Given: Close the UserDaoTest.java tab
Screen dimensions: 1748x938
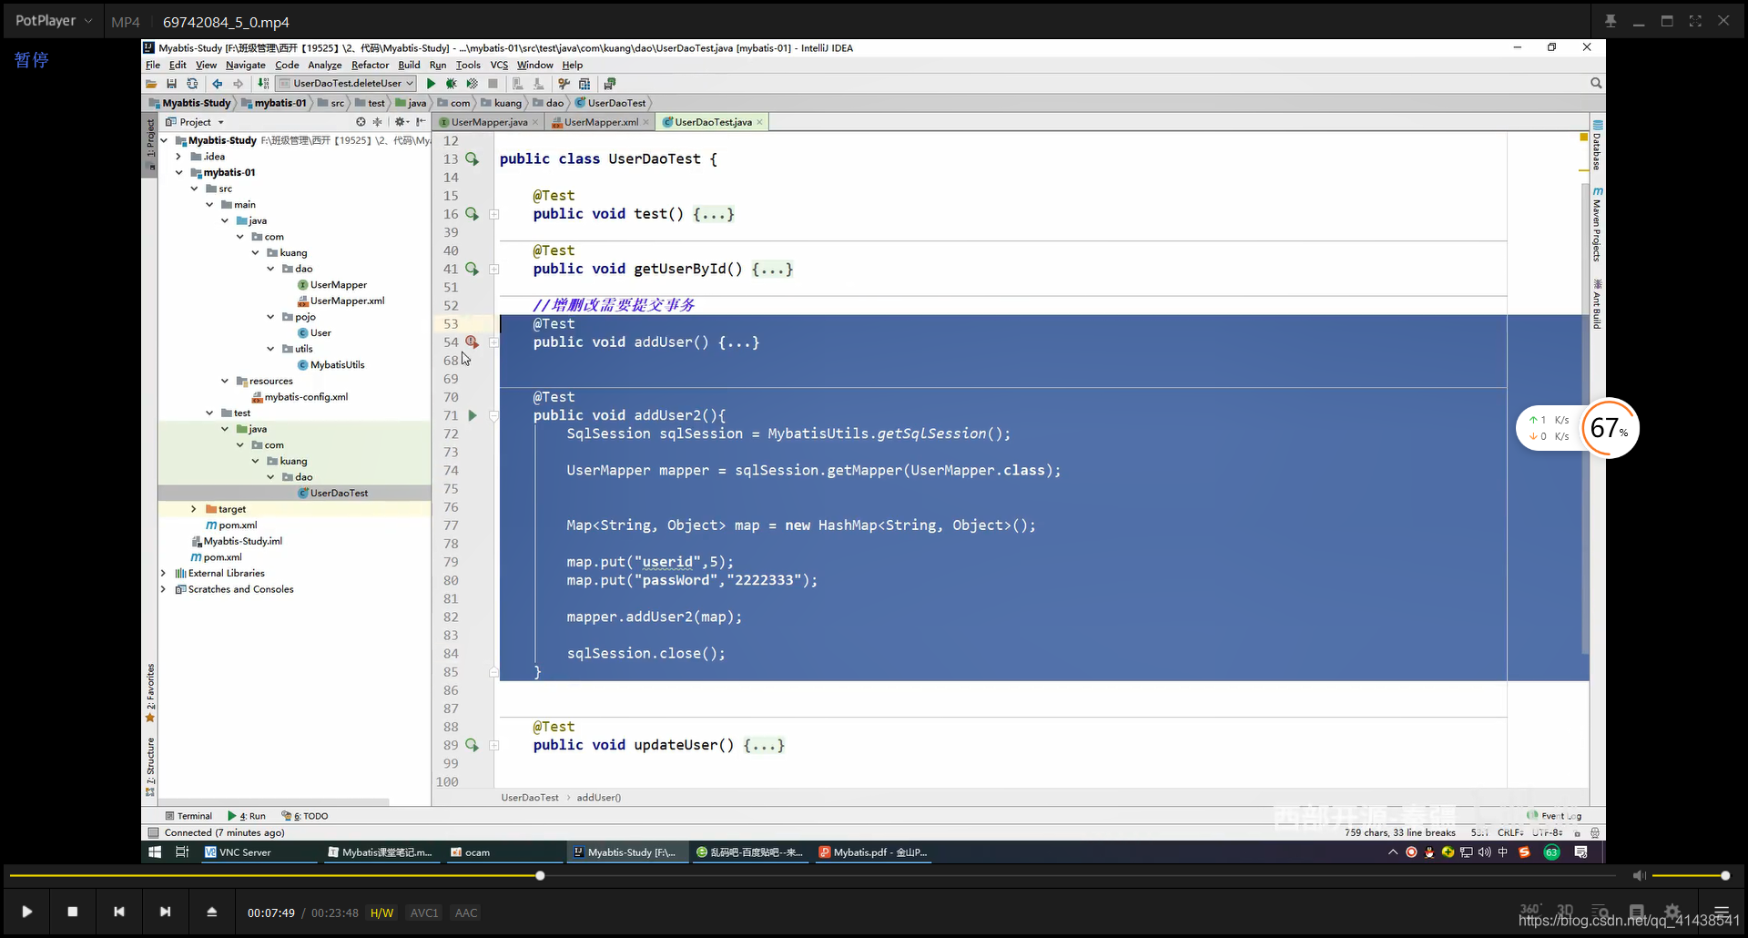Looking at the screenshot, I should click(759, 122).
